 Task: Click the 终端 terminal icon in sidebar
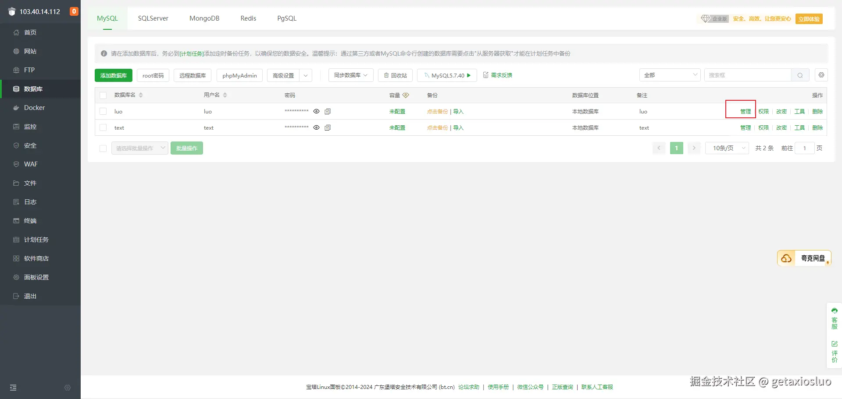[x=16, y=221]
